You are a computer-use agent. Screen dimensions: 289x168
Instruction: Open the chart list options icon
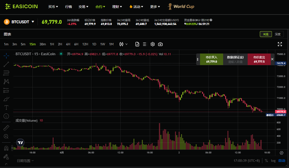point(145,44)
